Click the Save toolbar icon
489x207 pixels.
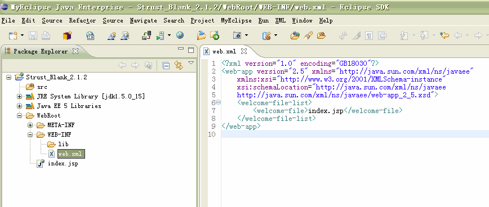(x=33, y=35)
